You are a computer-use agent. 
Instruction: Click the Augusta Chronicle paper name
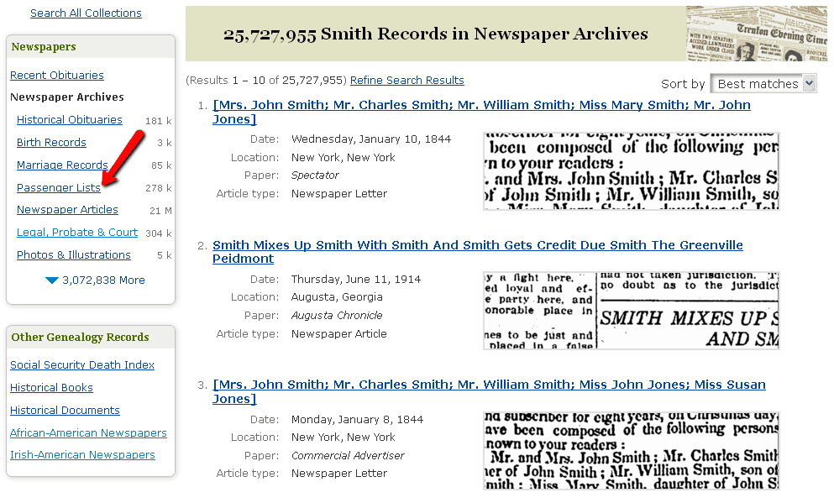pos(337,315)
